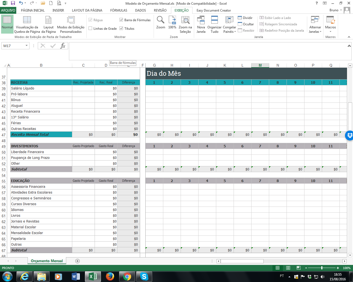Screen dimensions: 353x282
Task: Zoom out with the minus button
Action: click(x=306, y=268)
